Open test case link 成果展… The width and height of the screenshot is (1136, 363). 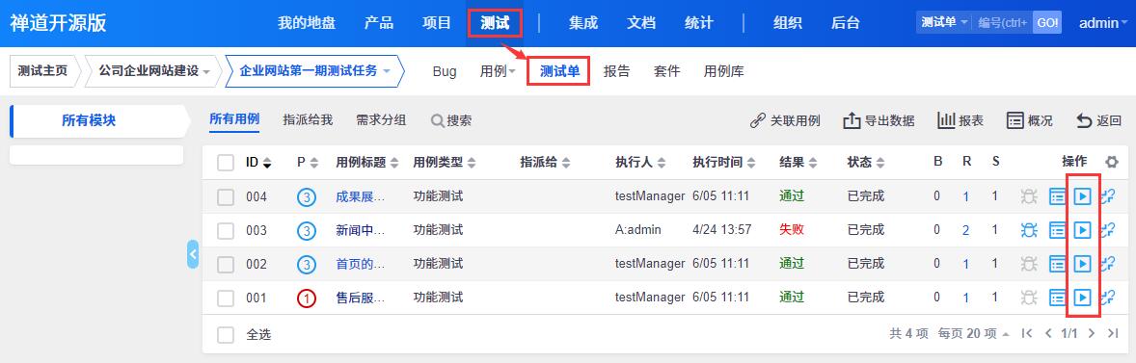click(x=361, y=196)
